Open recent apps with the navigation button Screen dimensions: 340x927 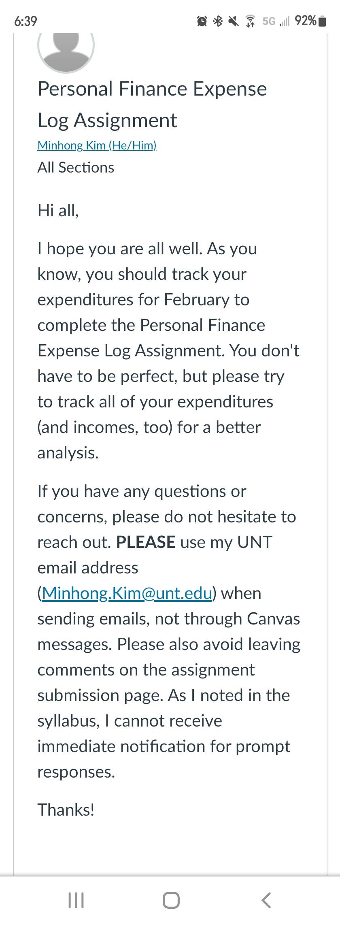pos(76,900)
